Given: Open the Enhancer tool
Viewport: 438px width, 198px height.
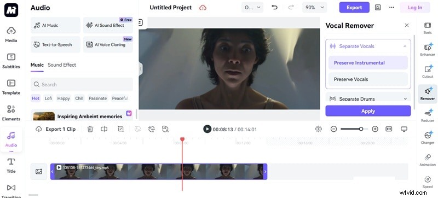Looking at the screenshot, I should 428,50.
